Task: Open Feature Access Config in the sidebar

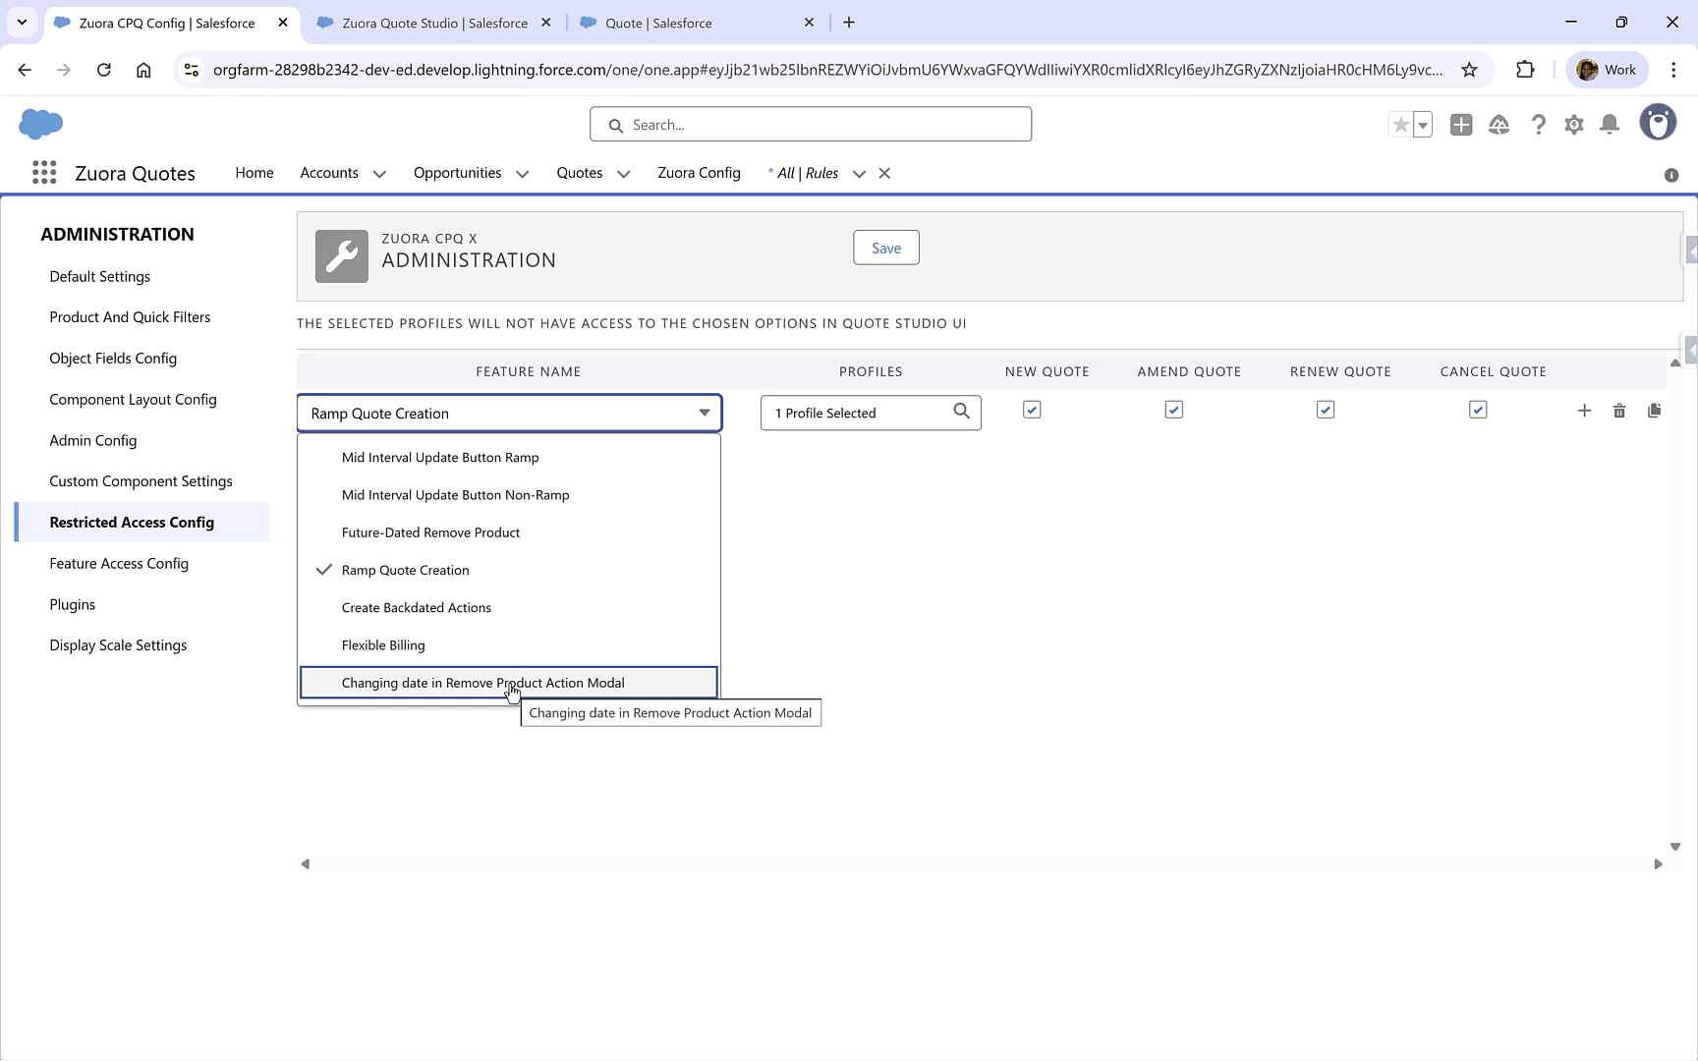Action: [119, 563]
